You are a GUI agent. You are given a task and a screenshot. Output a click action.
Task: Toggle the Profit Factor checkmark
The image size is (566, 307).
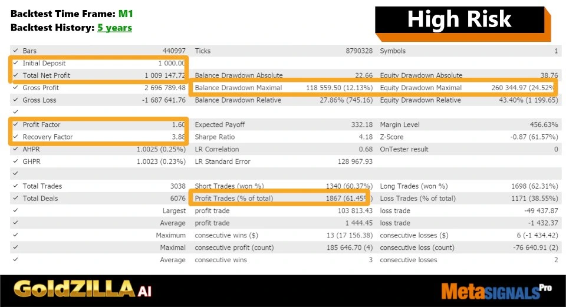tap(15, 125)
